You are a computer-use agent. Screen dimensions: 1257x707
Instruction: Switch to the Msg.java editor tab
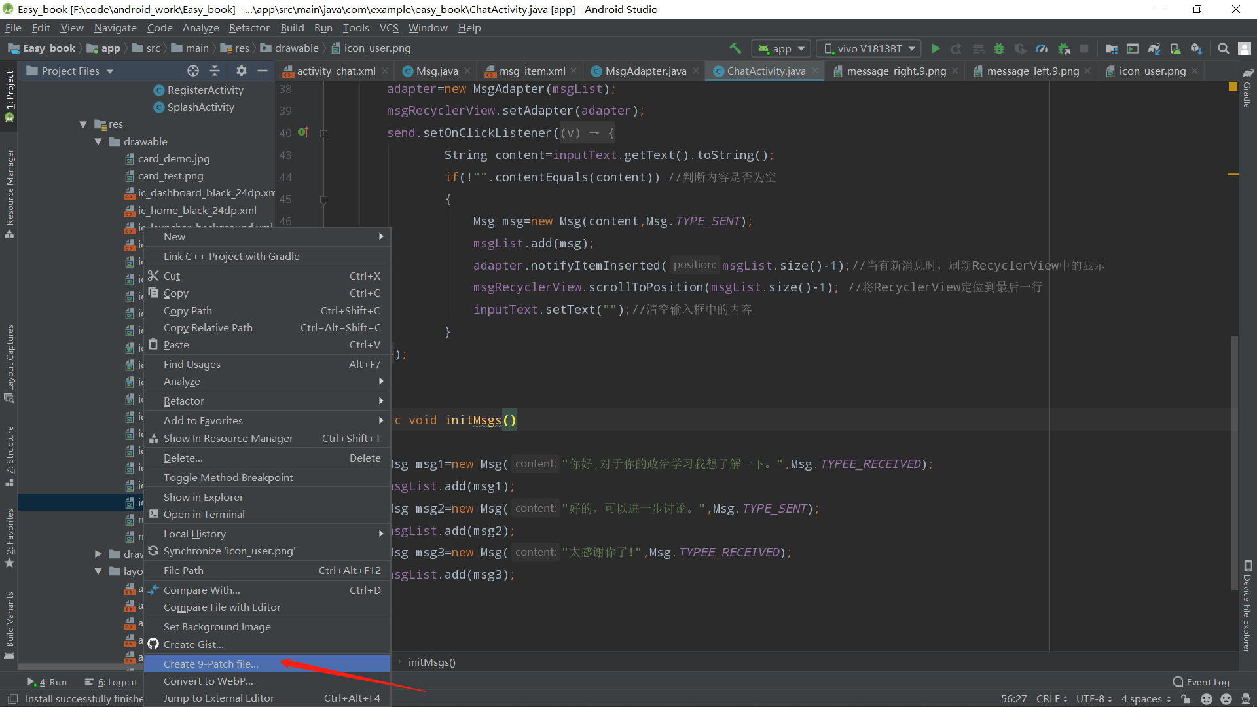(x=434, y=71)
